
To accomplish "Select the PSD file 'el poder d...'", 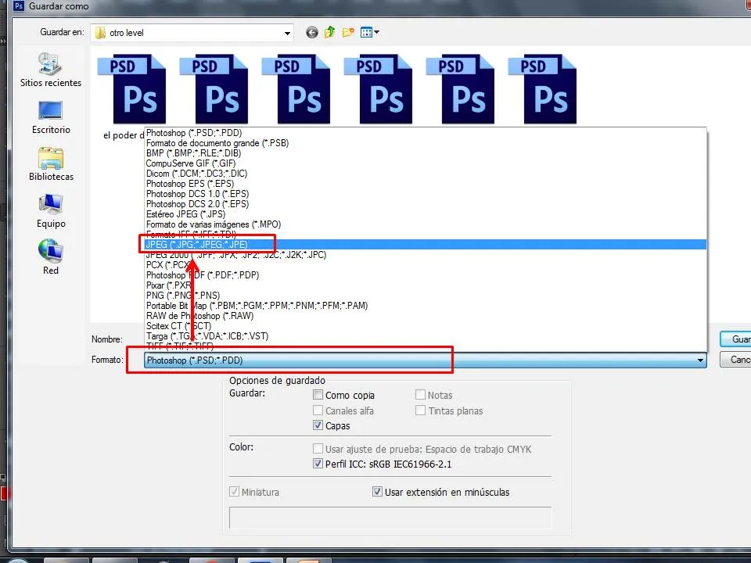I will (x=131, y=97).
